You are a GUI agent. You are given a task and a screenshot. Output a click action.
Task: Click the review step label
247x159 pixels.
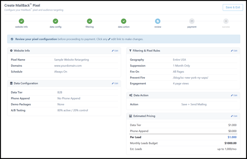pyautogui.click(x=158, y=27)
